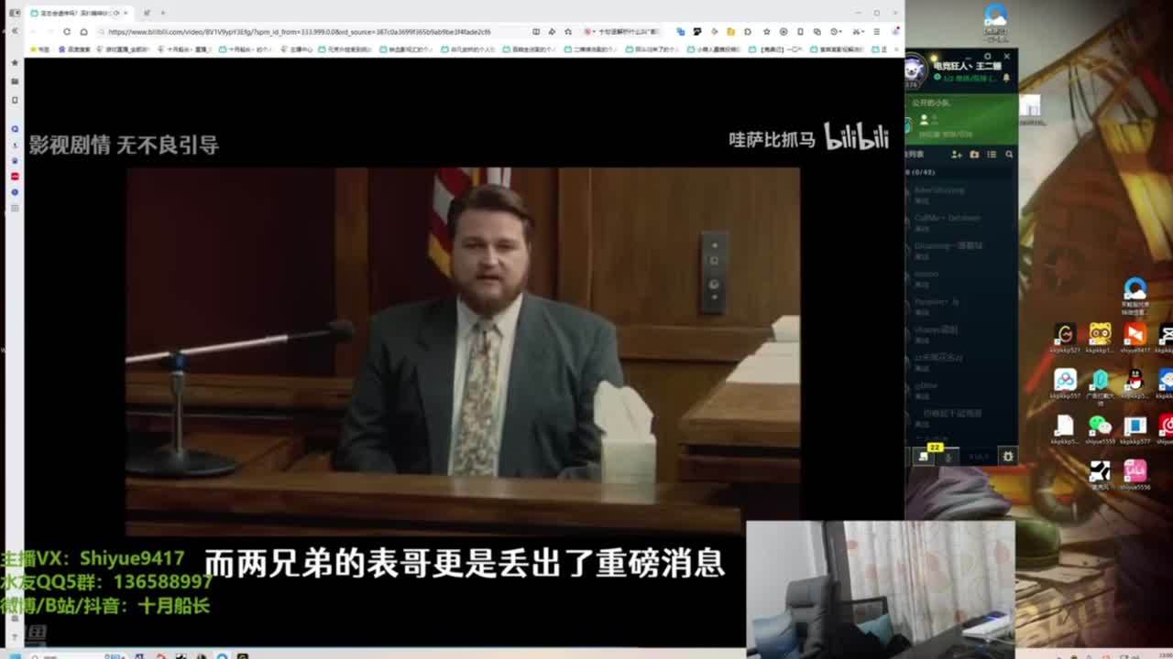Screen dimensions: 1173x659
Task: Open the pink bilibili desktop shortcut
Action: point(1135,473)
